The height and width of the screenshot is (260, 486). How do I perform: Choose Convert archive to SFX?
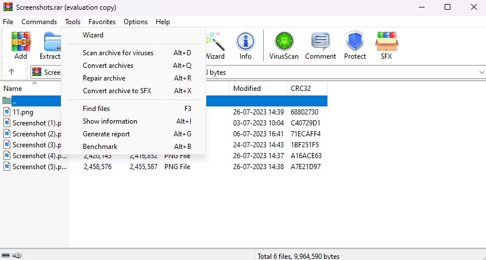pyautogui.click(x=117, y=91)
